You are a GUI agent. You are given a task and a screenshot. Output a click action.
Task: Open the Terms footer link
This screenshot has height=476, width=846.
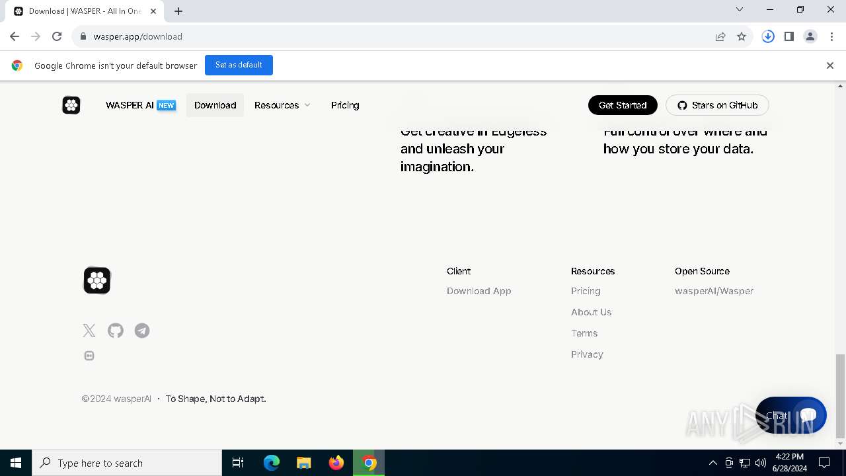point(584,333)
